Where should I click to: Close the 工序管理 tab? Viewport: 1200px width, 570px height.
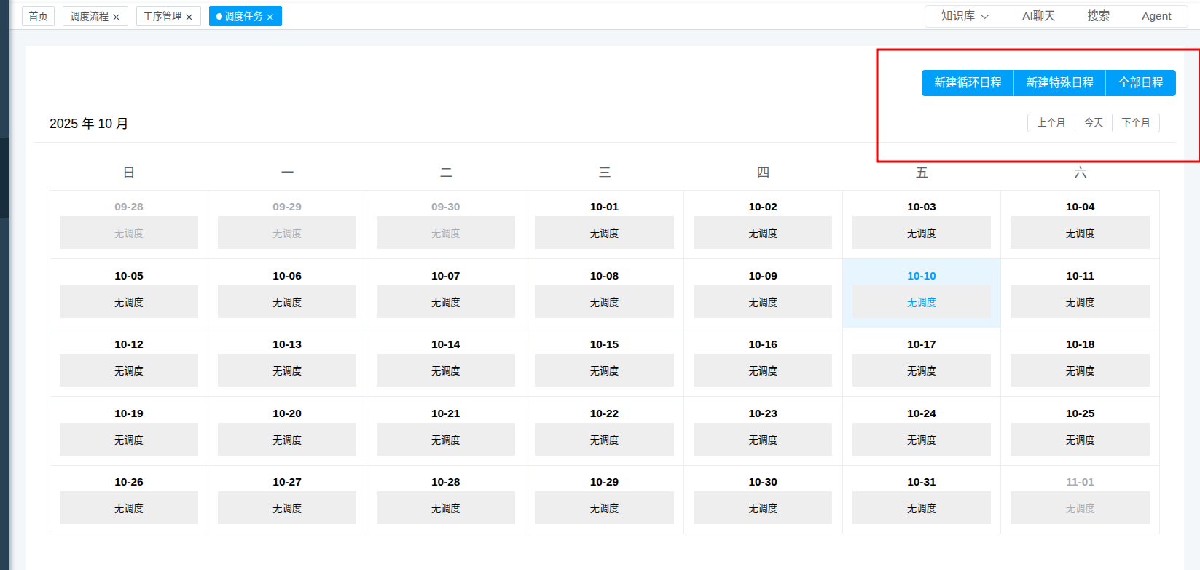[x=189, y=17]
